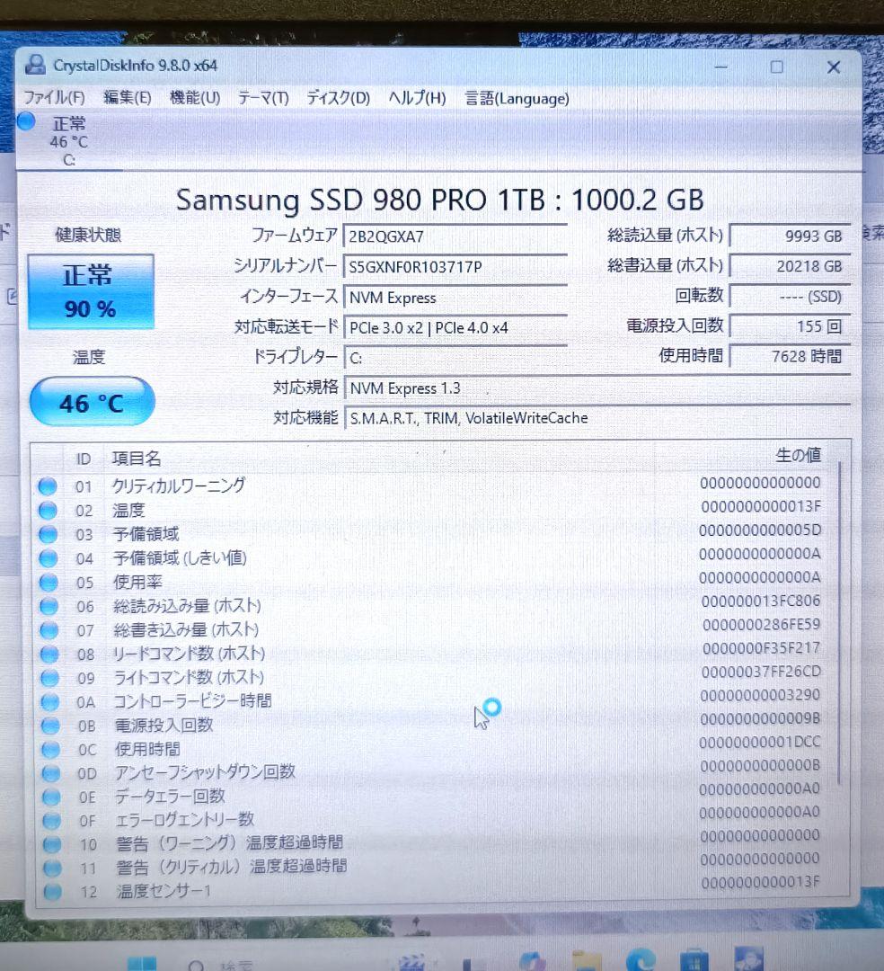The image size is (884, 971).
Task: Click power on count value 155 回
Action: [x=790, y=326]
